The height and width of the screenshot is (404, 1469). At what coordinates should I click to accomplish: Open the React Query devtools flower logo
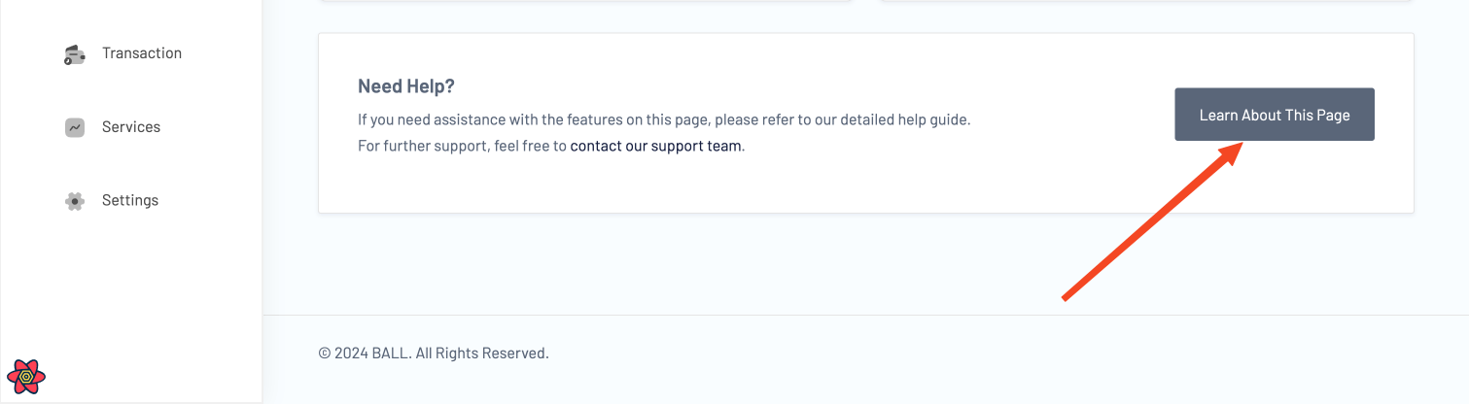26,375
